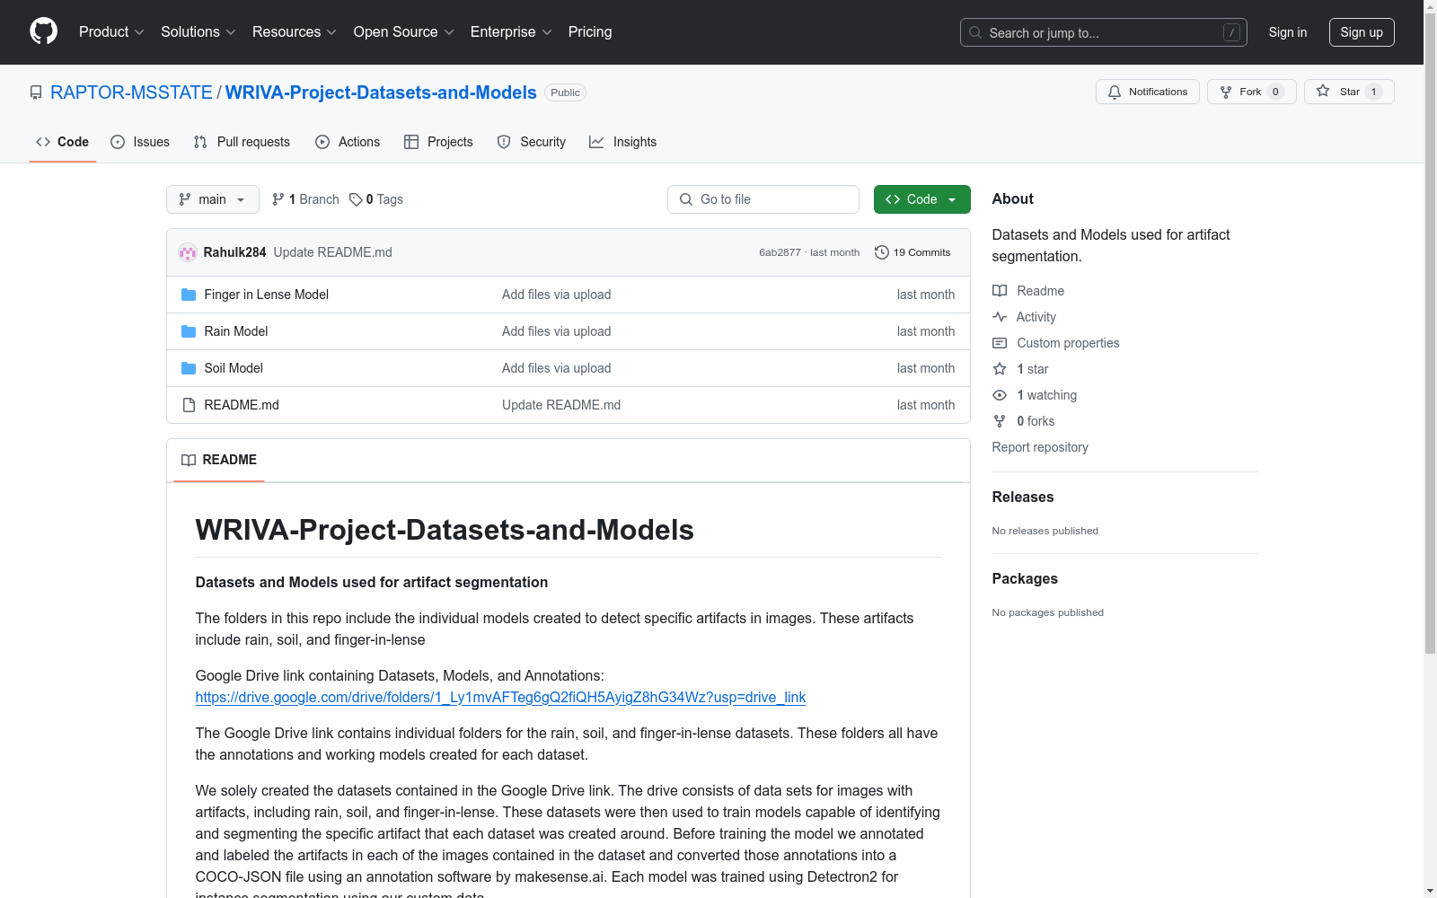This screenshot has height=898, width=1437.
Task: Switch to the Security tab
Action: tap(532, 142)
